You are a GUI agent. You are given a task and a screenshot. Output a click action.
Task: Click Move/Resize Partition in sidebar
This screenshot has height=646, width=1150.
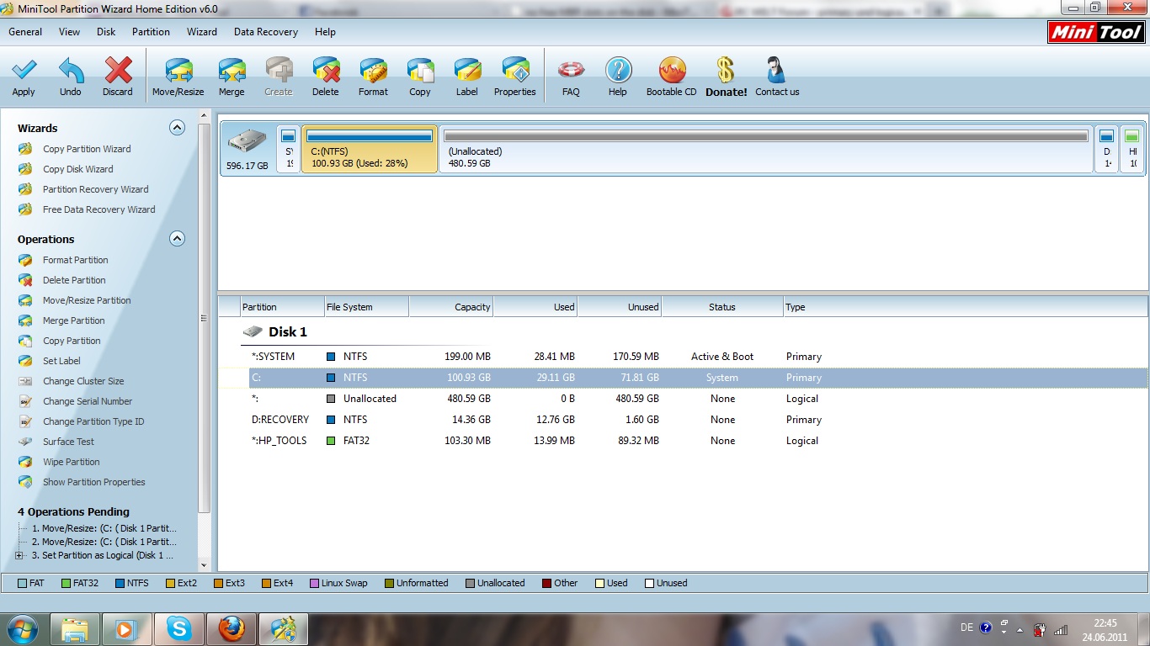click(87, 300)
